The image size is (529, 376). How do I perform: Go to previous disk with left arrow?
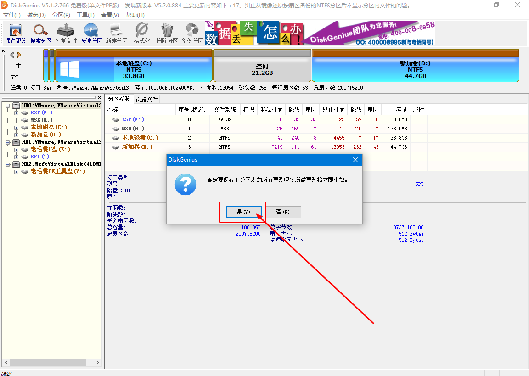12,55
